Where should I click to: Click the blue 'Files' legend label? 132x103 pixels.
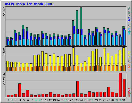[x=129, y=21]
